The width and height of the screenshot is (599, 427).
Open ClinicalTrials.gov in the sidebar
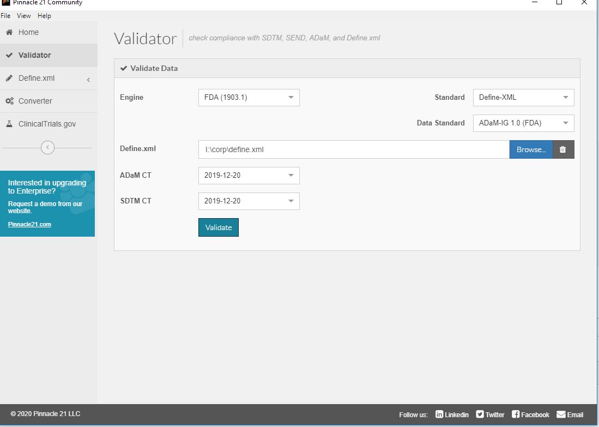tap(49, 124)
